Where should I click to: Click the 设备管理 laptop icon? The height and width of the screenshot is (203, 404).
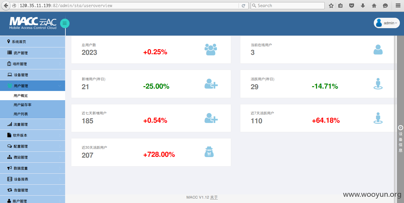click(10, 75)
